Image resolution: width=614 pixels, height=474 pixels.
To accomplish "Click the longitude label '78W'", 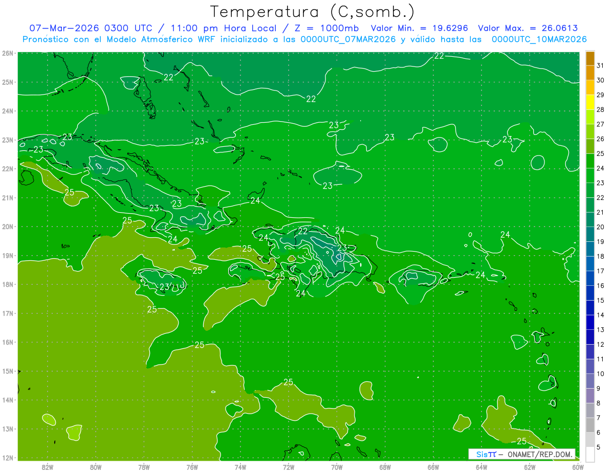I will tap(144, 467).
